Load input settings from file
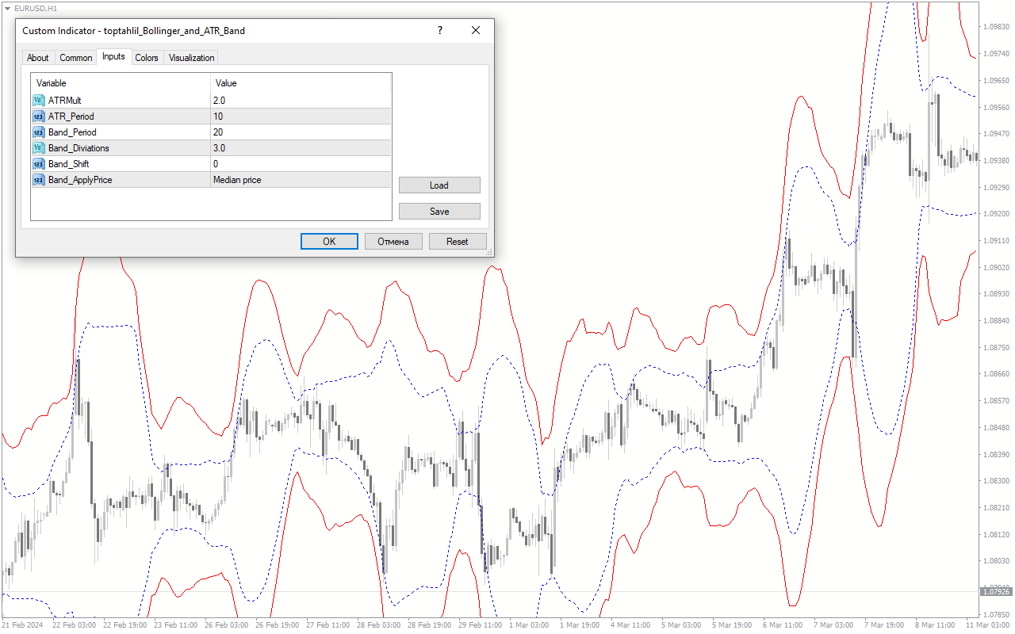The height and width of the screenshot is (634, 1015). [439, 185]
